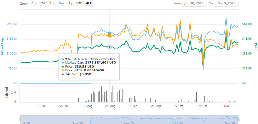This screenshot has width=258, height=124.
Task: Select the YTD zoom range
Action: click(x=80, y=3)
